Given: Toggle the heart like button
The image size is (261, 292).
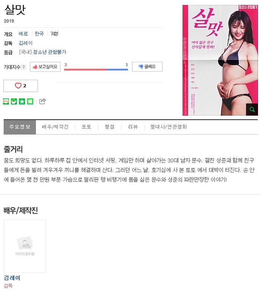Looking at the screenshot, I should tap(21, 86).
